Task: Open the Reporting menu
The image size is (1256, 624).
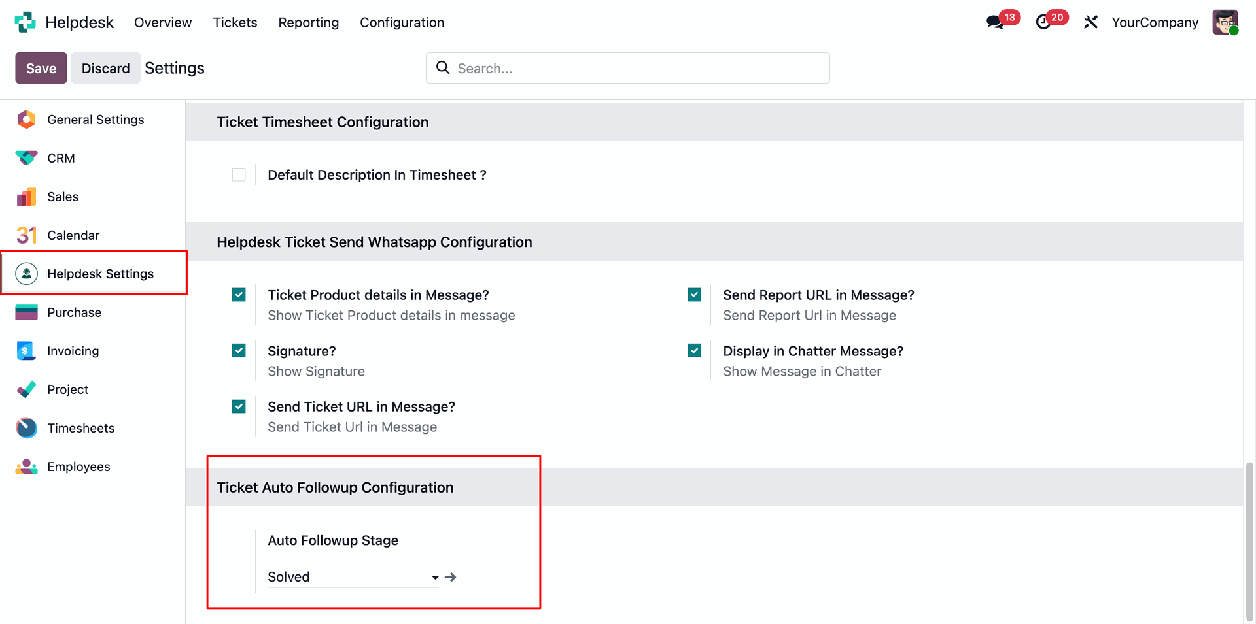Action: click(x=308, y=22)
